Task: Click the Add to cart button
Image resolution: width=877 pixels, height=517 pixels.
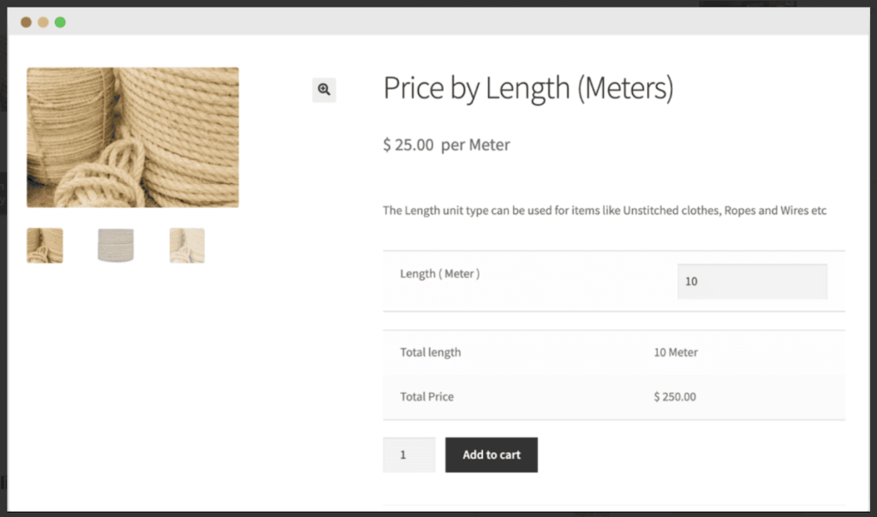Action: tap(491, 455)
